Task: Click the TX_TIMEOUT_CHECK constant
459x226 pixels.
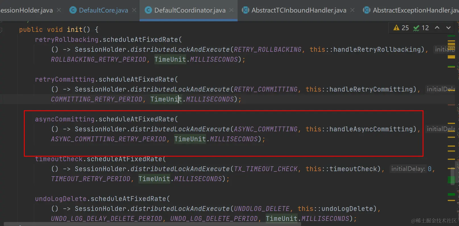Action: click(x=265, y=169)
